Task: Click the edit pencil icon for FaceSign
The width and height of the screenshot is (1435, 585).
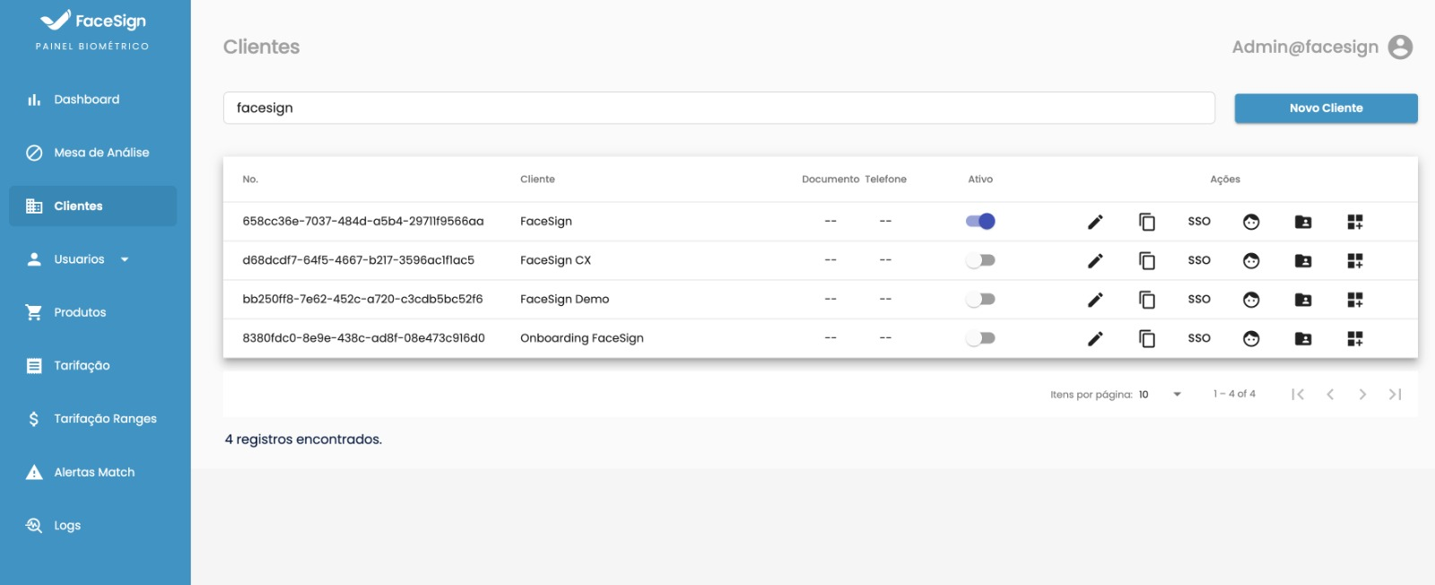Action: pyautogui.click(x=1095, y=222)
